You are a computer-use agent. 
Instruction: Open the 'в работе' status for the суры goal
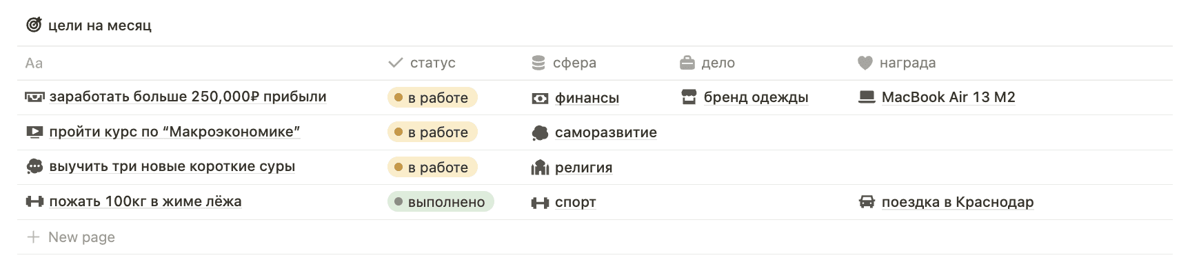pos(432,168)
